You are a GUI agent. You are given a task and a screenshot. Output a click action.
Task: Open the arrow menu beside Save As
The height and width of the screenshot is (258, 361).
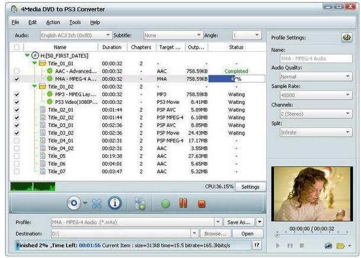point(259,222)
